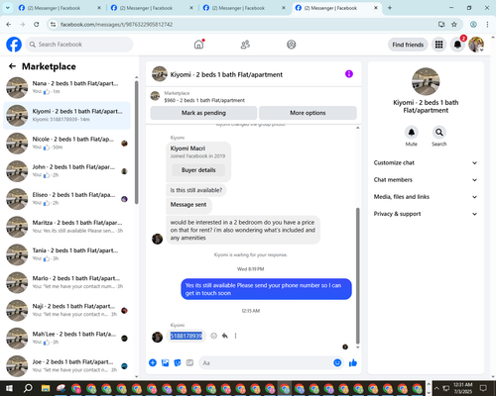Click More options button
496x396 pixels.
click(x=308, y=113)
